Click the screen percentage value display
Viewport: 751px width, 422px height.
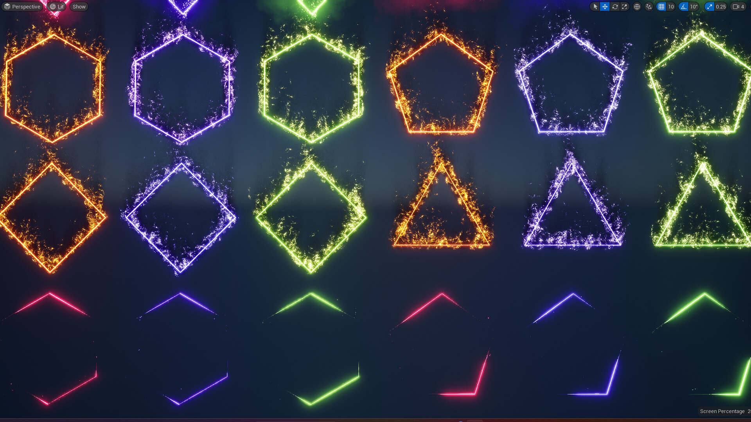[x=748, y=411]
